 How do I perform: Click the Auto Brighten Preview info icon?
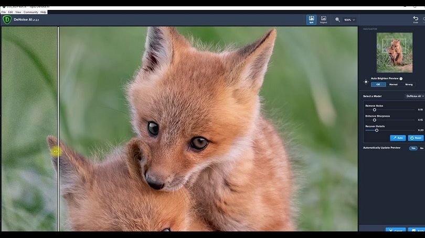[x=401, y=78]
